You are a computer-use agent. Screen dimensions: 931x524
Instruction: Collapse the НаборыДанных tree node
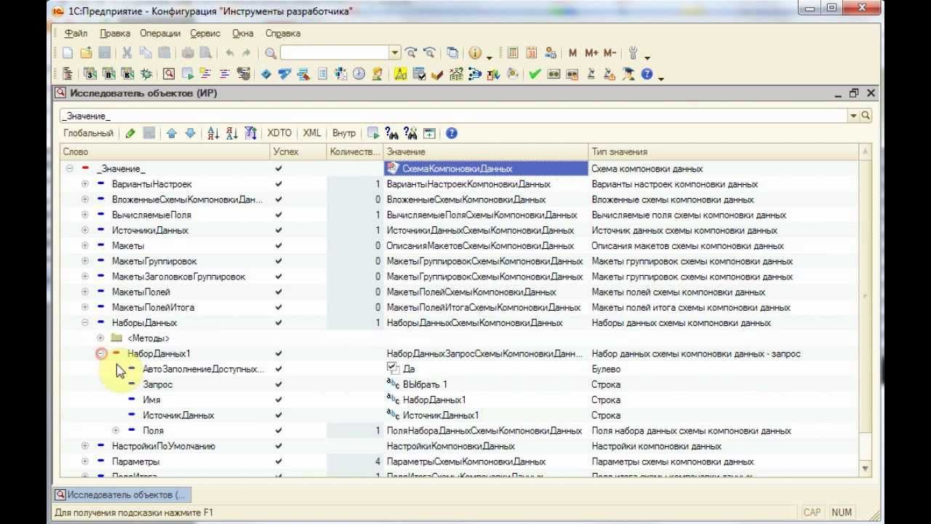pyautogui.click(x=85, y=322)
